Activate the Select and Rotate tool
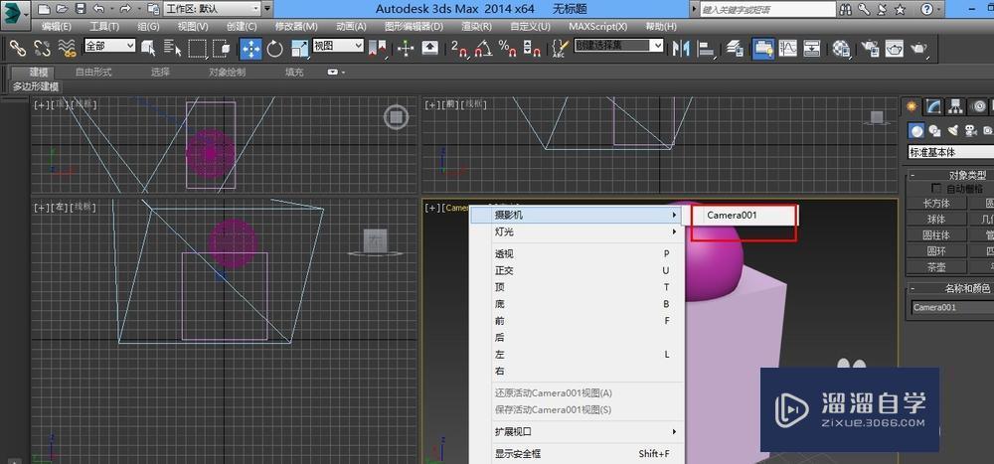 click(x=274, y=48)
